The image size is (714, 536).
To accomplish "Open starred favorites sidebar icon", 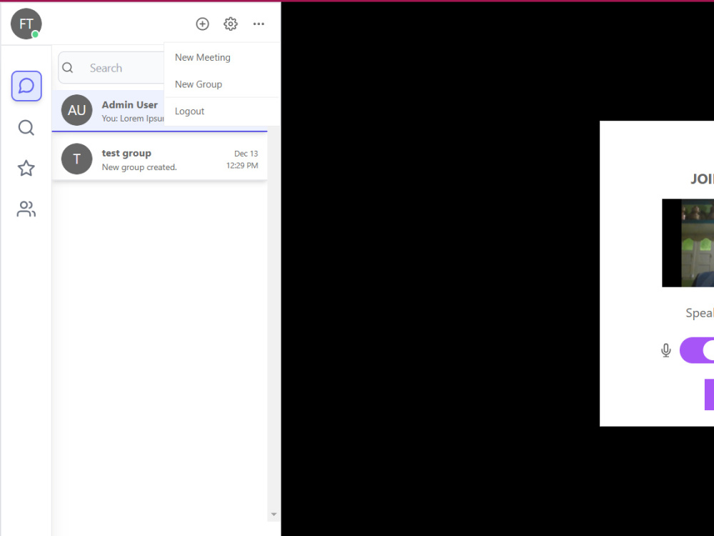I will click(26, 168).
